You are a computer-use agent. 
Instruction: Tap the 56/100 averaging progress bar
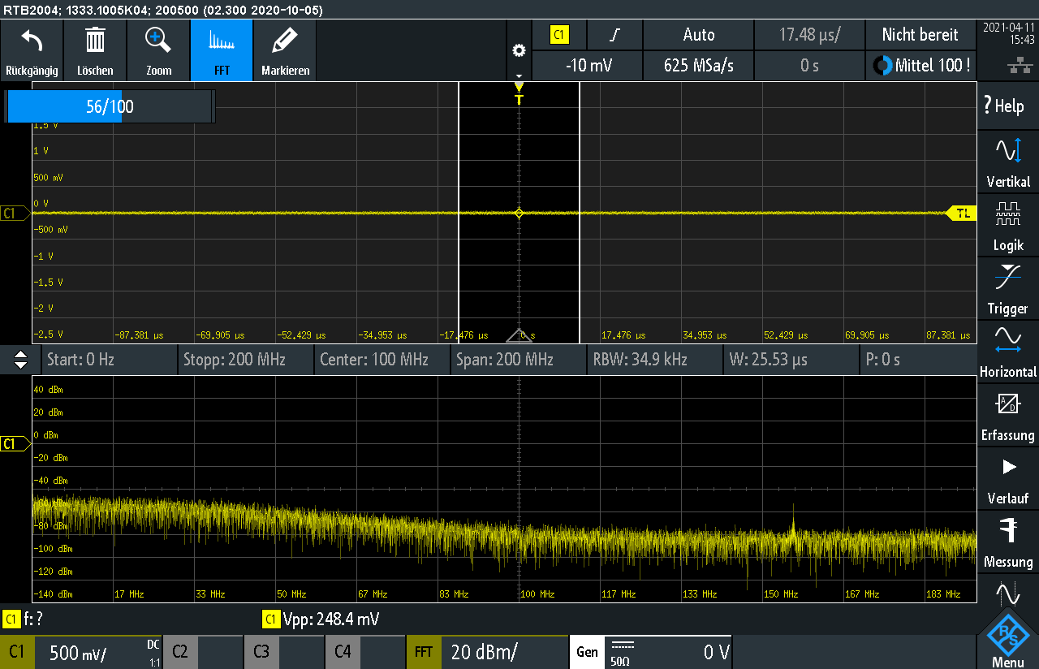point(110,106)
